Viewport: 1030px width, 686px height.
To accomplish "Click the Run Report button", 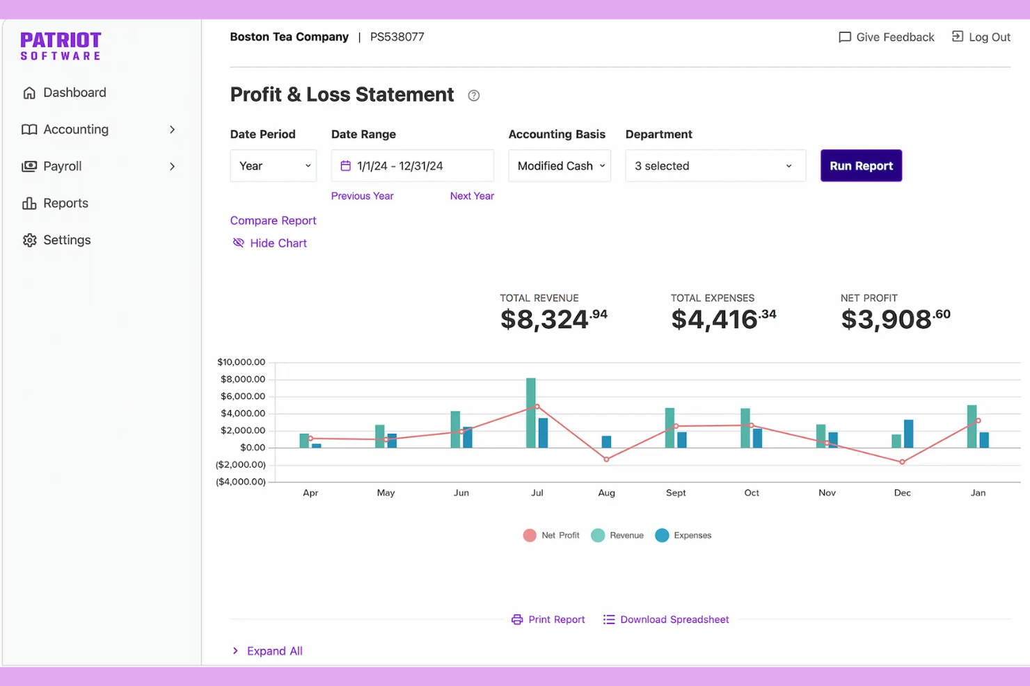I will 861,165.
